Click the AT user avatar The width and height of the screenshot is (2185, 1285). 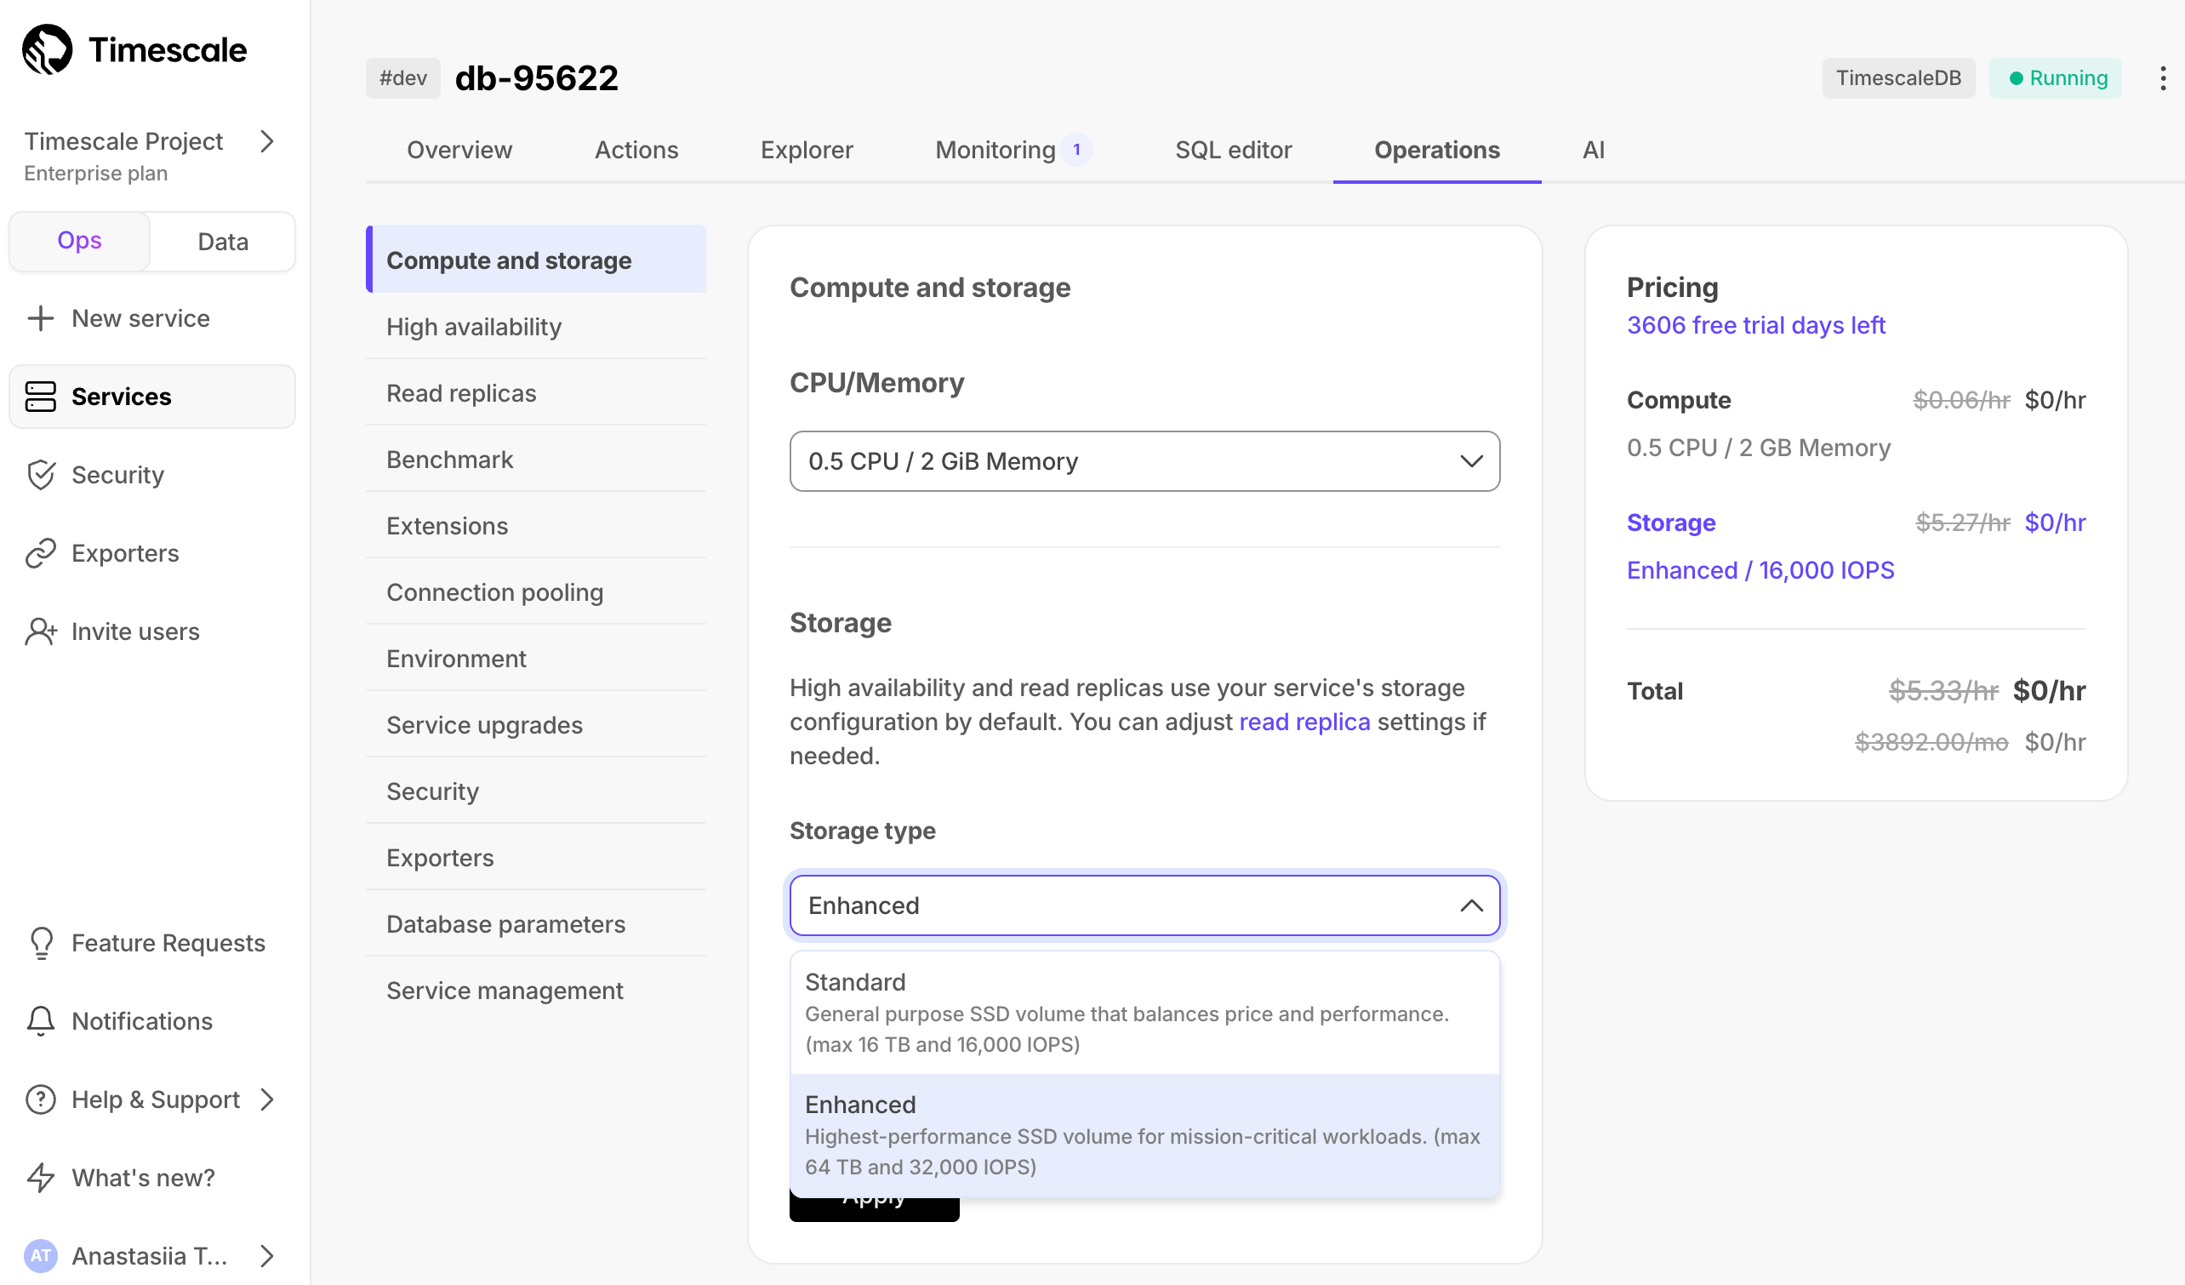(x=41, y=1255)
